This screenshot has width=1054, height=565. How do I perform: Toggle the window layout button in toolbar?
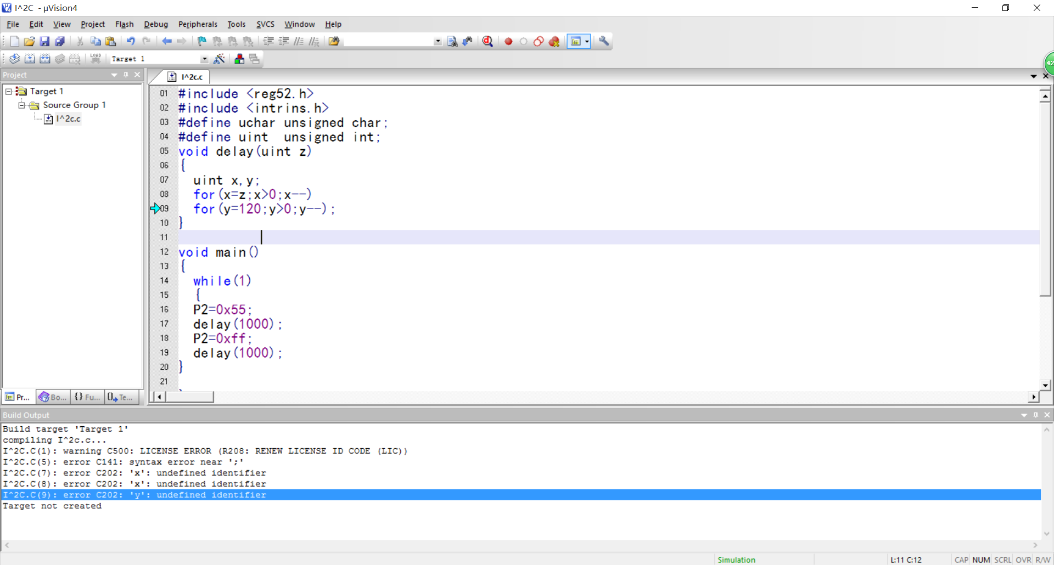pyautogui.click(x=575, y=41)
